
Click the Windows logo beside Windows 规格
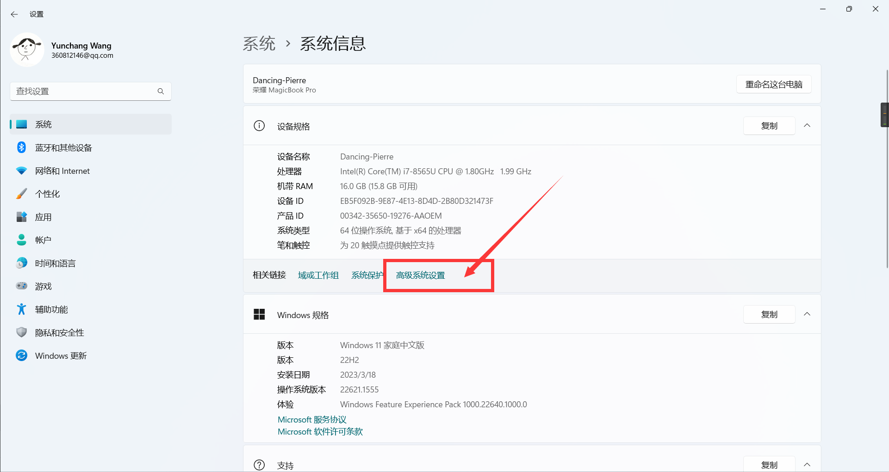click(x=259, y=314)
